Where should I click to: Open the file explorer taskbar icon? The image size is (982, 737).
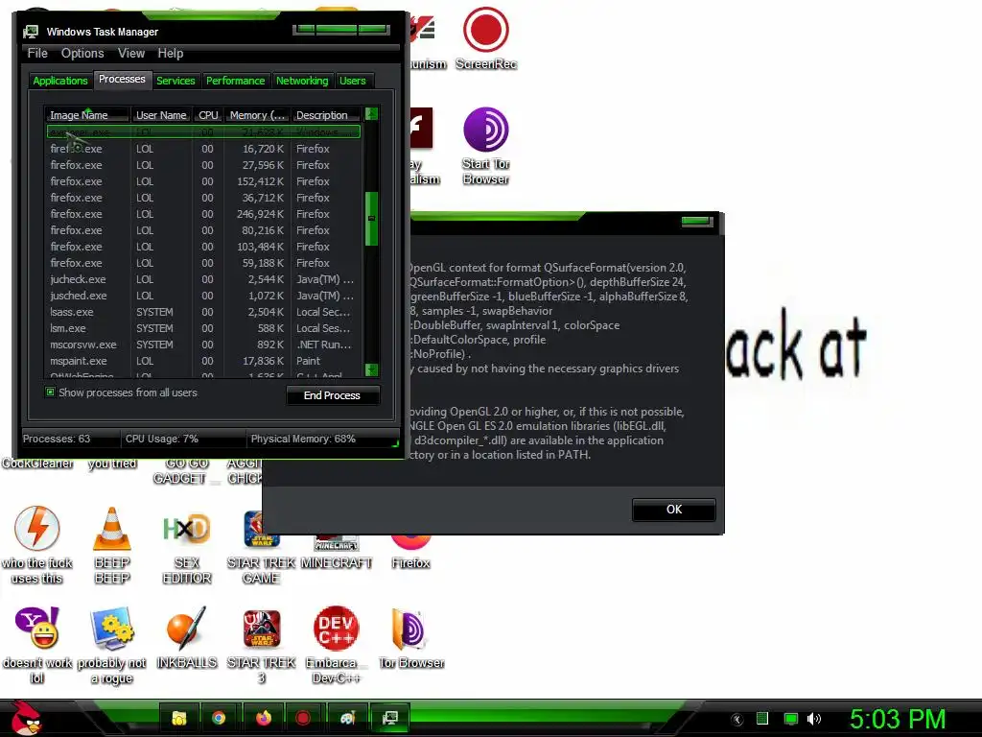[179, 718]
